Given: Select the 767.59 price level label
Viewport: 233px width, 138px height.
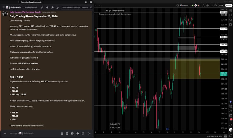Looking at the screenshot, I should click(224, 51).
